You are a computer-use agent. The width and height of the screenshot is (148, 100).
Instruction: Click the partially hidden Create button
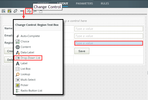click(9, 51)
